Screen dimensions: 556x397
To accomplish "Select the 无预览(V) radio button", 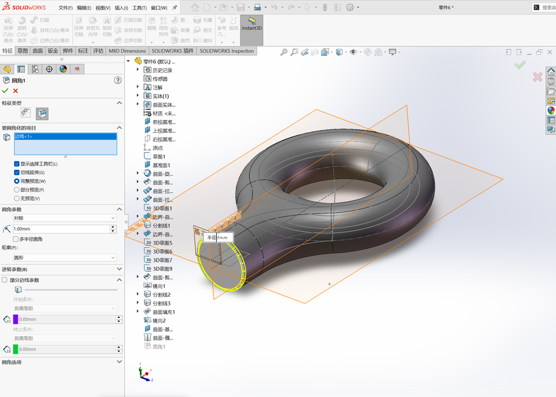I will (x=17, y=198).
